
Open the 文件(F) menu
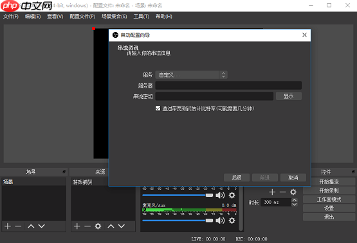point(11,16)
